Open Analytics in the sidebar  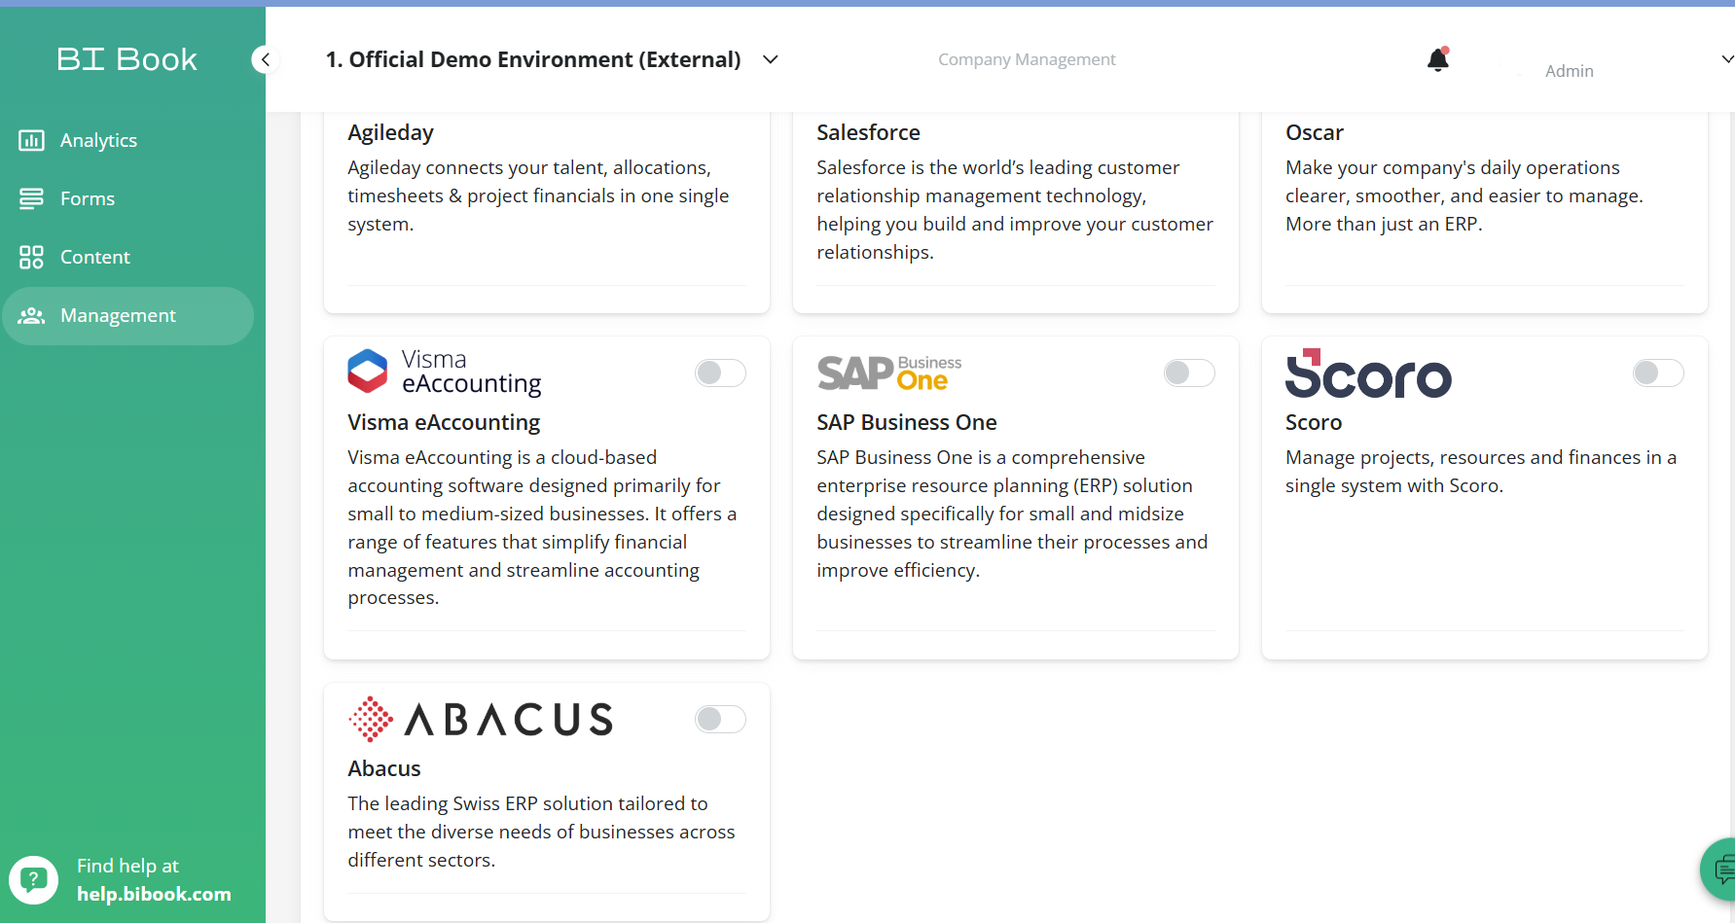[127, 140]
